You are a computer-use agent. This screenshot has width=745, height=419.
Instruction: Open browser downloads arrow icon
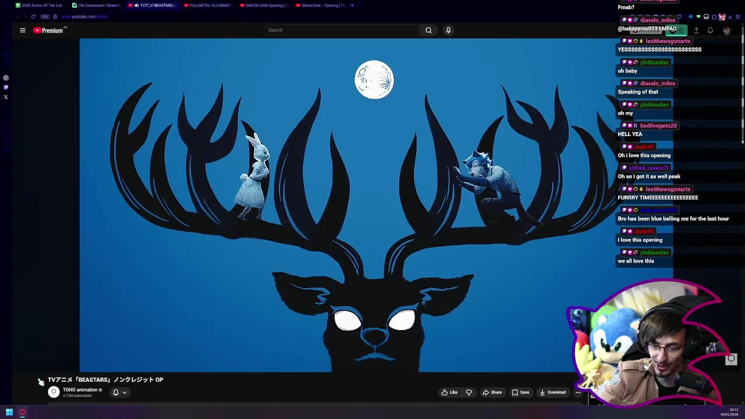(x=730, y=16)
